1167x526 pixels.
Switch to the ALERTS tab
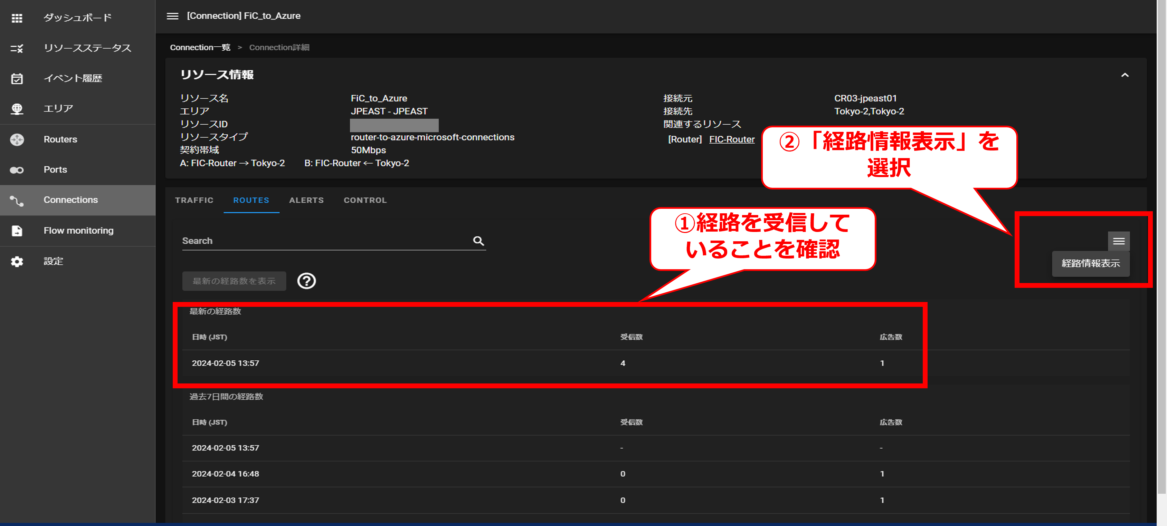(x=306, y=200)
